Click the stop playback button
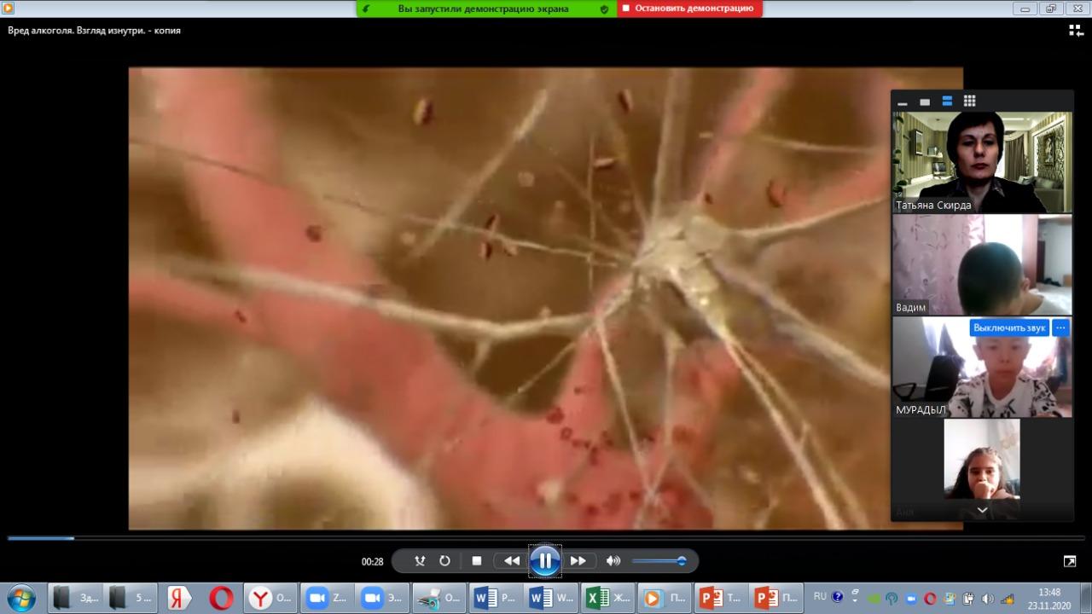The image size is (1092, 614). click(477, 561)
